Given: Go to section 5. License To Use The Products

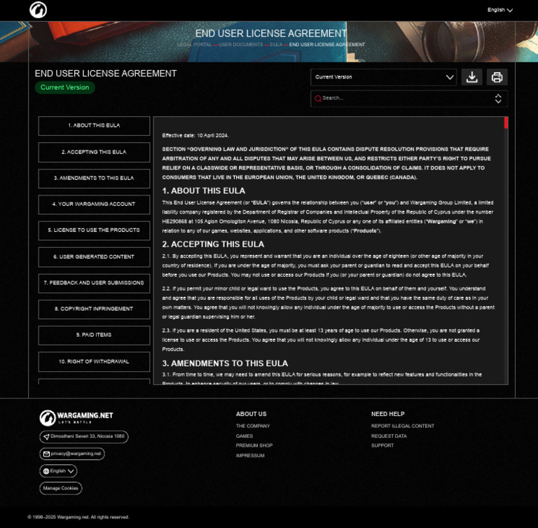Looking at the screenshot, I should pyautogui.click(x=94, y=230).
